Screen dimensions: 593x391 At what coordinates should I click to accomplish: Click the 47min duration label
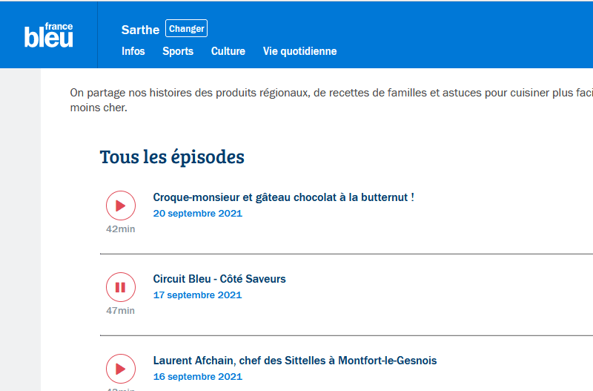coord(121,311)
